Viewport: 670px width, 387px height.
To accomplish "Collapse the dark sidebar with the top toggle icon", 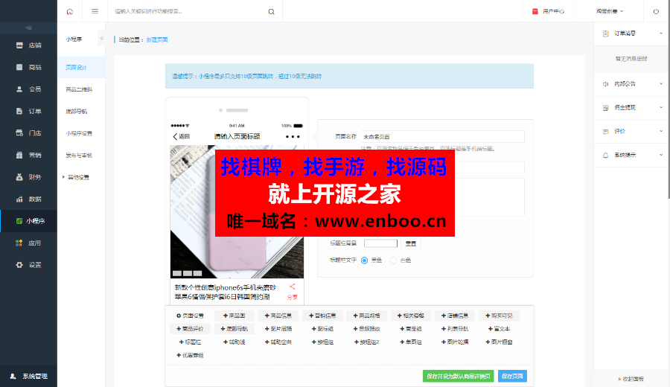I will click(x=28, y=28).
